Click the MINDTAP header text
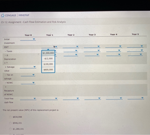Screen dimensions: 150x135 tap(24, 15)
